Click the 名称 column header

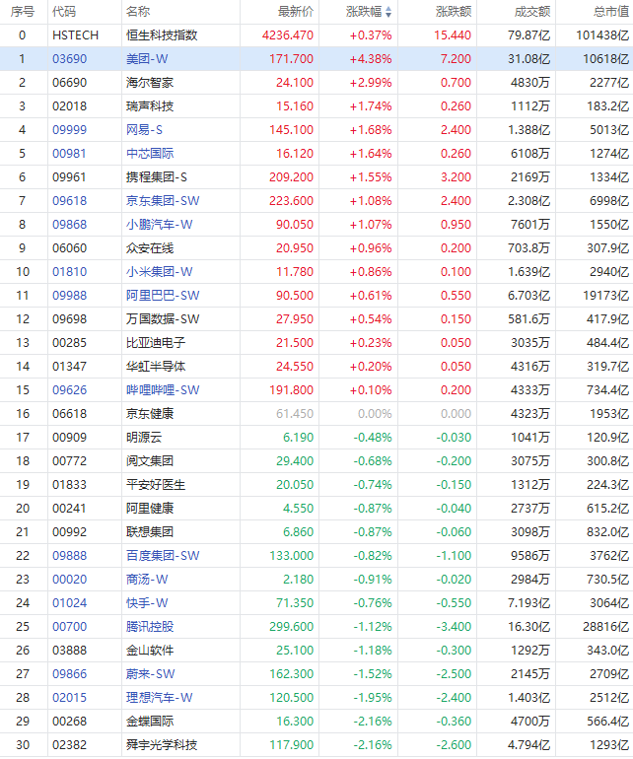tap(138, 12)
